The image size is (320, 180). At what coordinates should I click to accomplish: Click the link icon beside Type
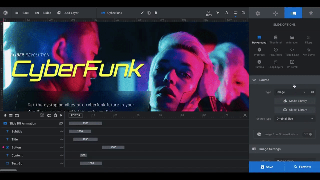click(x=312, y=92)
